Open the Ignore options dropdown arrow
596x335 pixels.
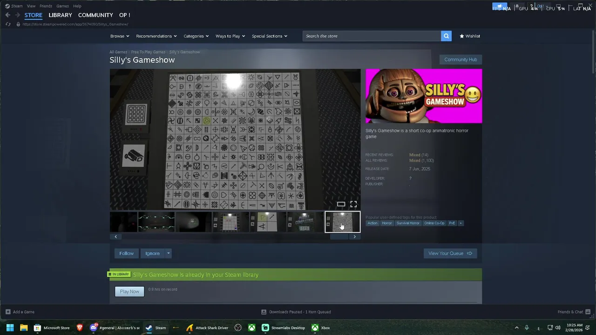[x=168, y=254]
